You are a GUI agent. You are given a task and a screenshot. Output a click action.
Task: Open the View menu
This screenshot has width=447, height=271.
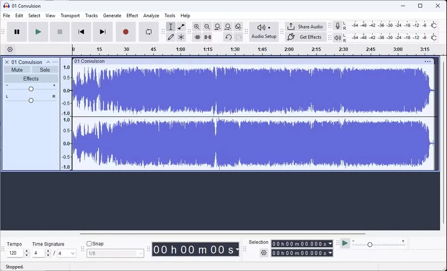[x=50, y=16]
